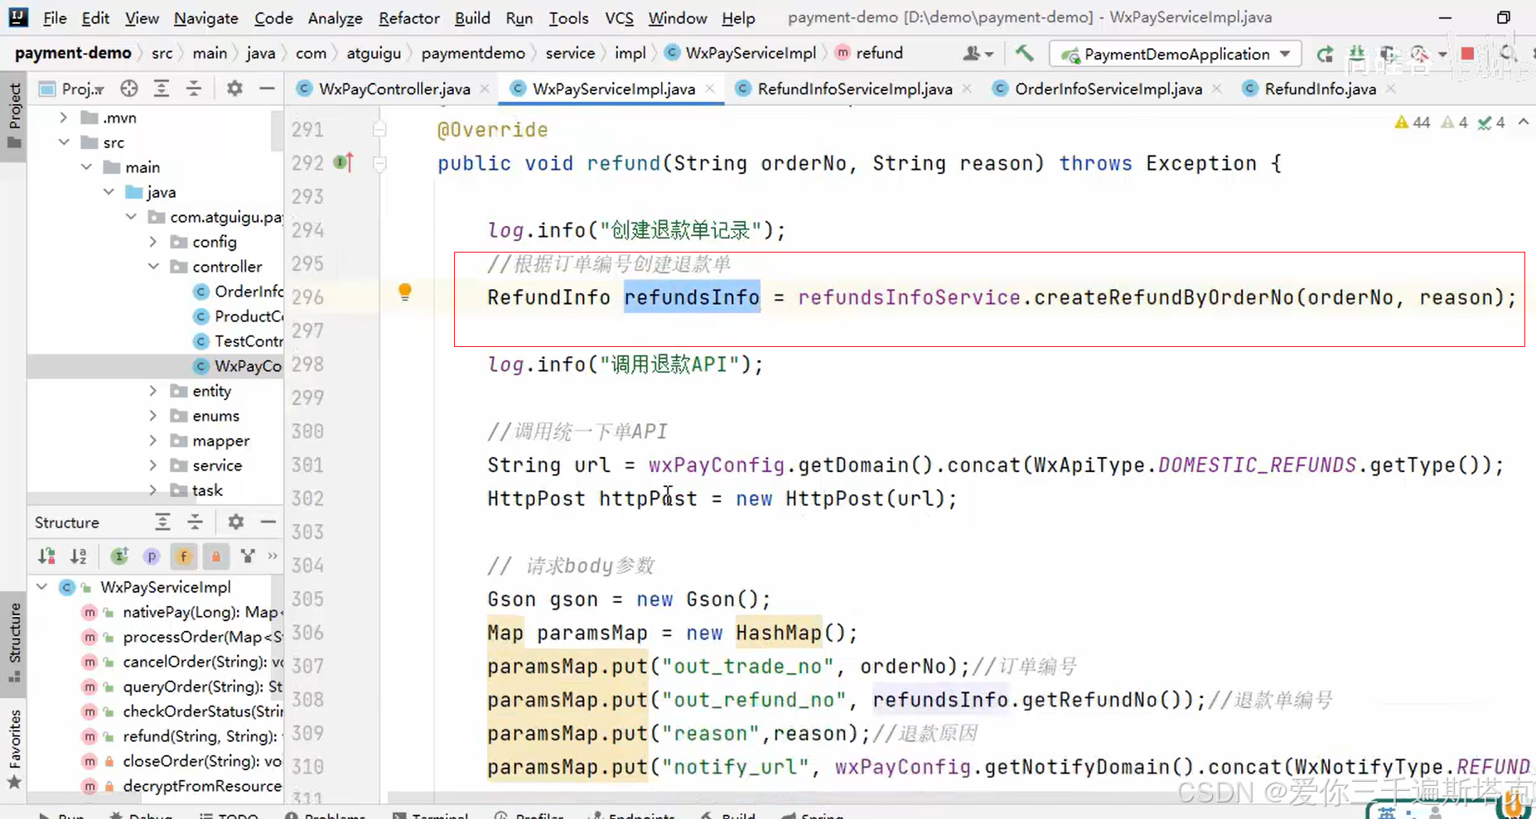This screenshot has width=1536, height=819.
Task: Click the yellow lightbulb quick-fix icon
Action: pos(404,291)
